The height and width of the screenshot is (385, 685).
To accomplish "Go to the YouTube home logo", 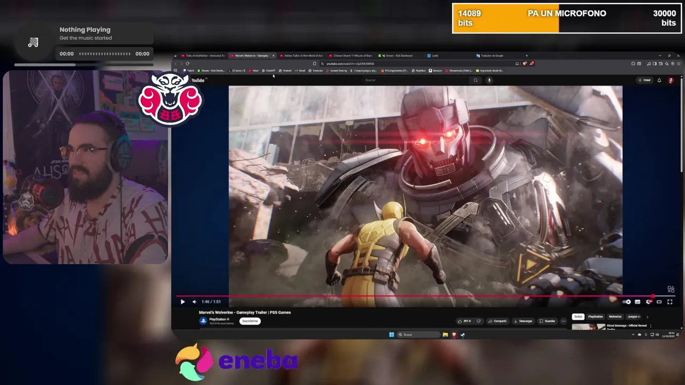I will tap(197, 80).
